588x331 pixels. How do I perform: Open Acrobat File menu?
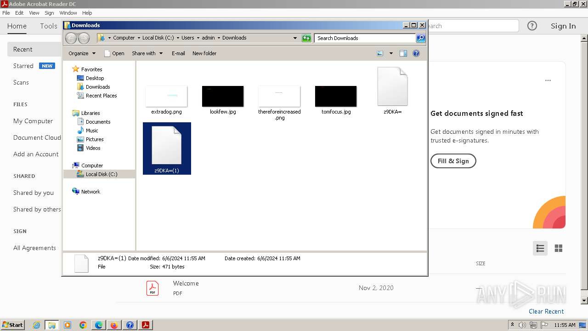point(6,13)
